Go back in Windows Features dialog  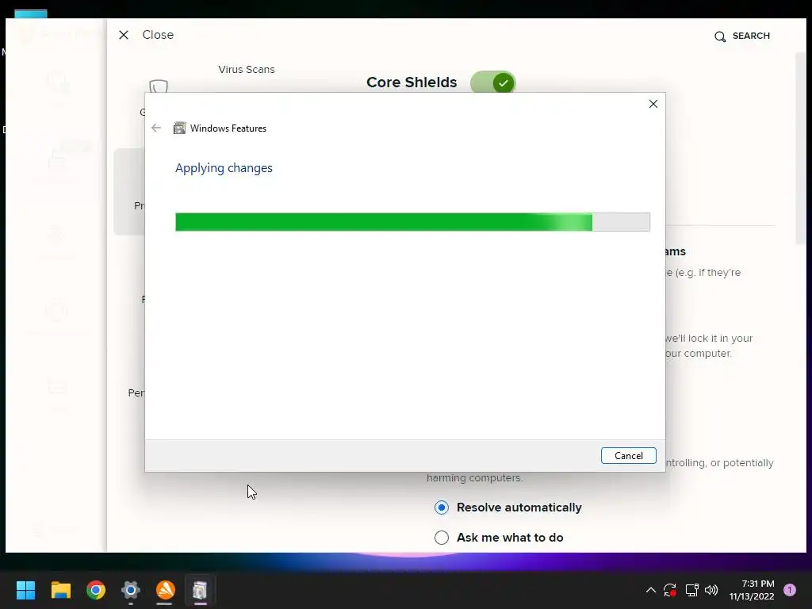pyautogui.click(x=156, y=128)
